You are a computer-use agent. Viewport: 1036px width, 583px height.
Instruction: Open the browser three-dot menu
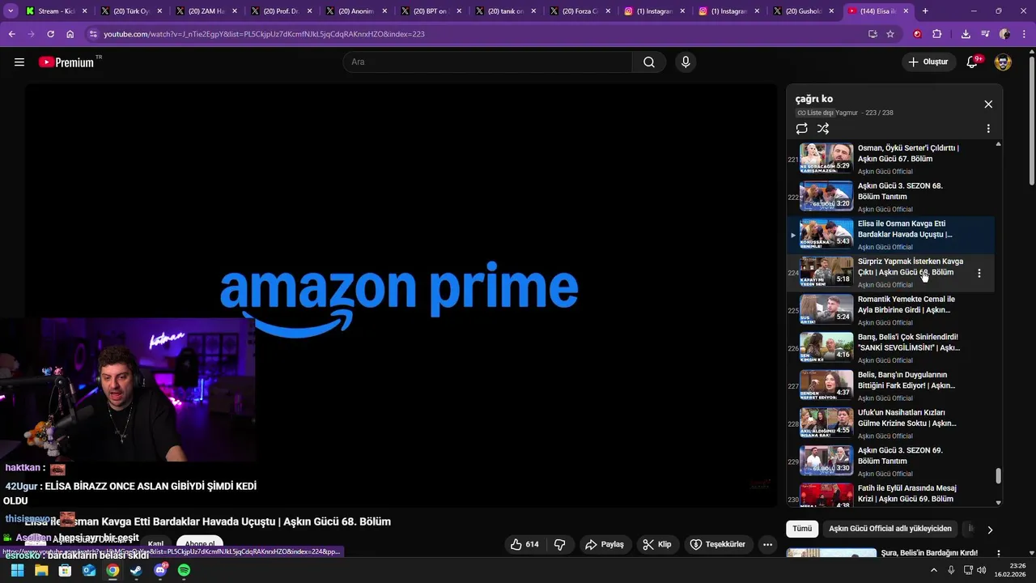pos(1024,34)
